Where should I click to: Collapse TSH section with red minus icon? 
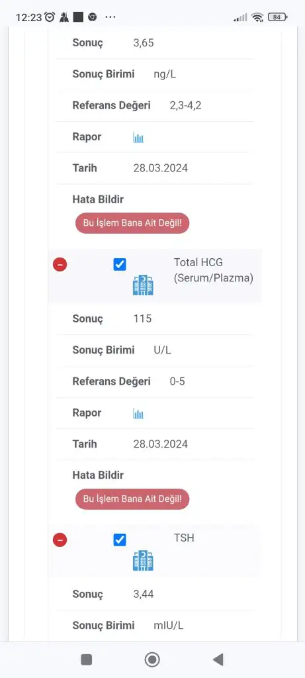[x=60, y=540]
